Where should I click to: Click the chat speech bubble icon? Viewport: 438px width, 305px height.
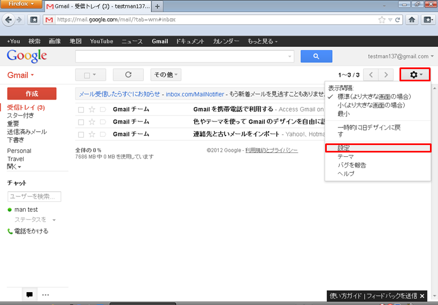point(29,294)
